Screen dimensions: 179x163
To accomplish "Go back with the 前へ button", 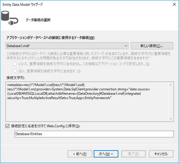I will point(80,154).
